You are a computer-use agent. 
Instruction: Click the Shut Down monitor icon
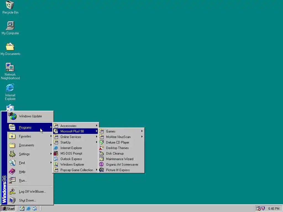(12, 200)
